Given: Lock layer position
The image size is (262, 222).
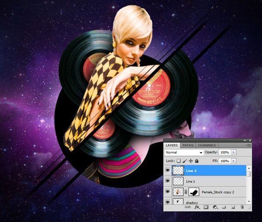Looking at the screenshot, I should [191, 161].
